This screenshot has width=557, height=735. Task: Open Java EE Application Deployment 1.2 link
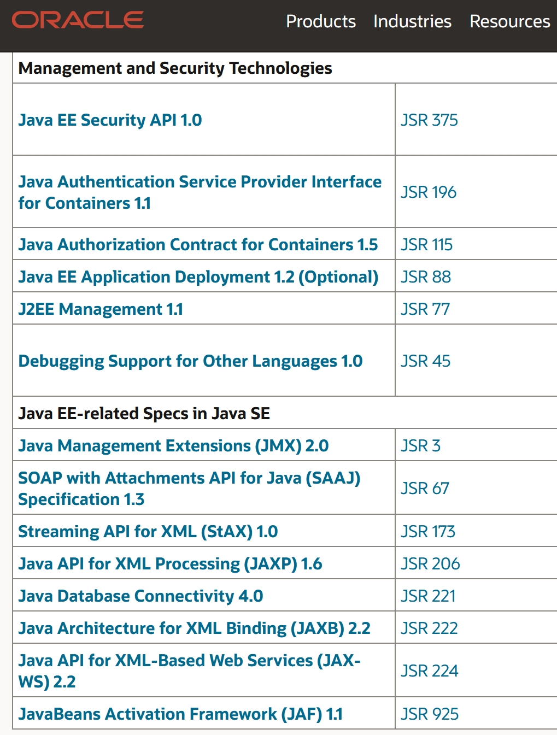click(x=198, y=277)
